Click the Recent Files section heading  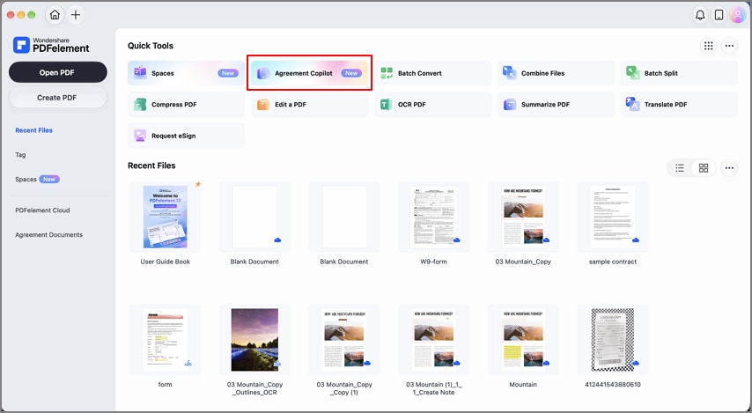[151, 166]
